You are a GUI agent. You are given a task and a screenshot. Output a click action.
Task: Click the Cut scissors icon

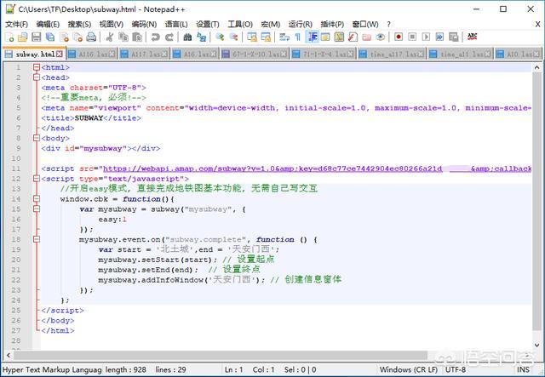[109, 37]
